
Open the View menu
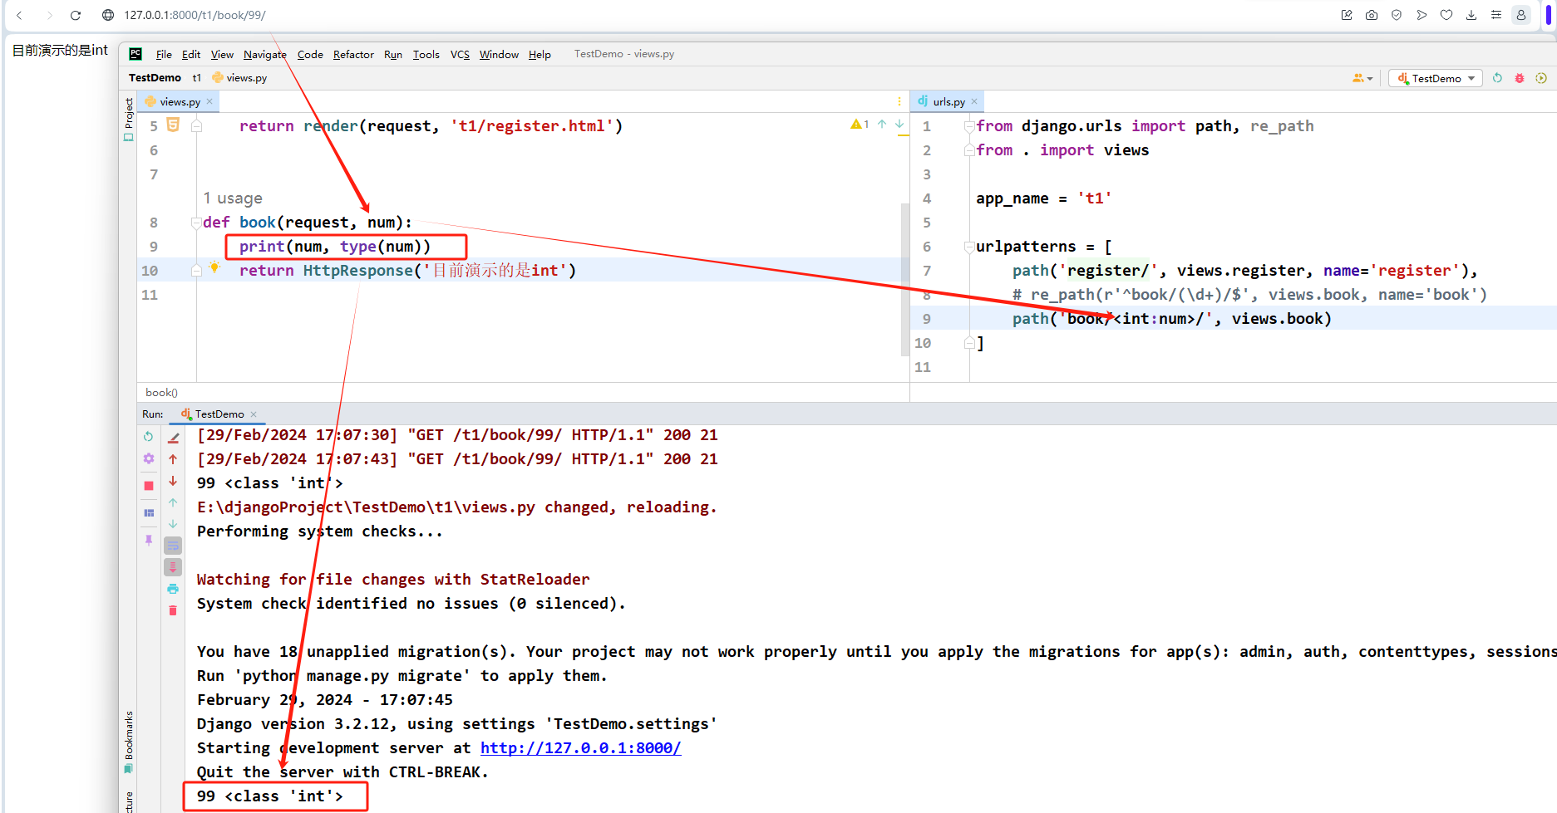click(222, 54)
